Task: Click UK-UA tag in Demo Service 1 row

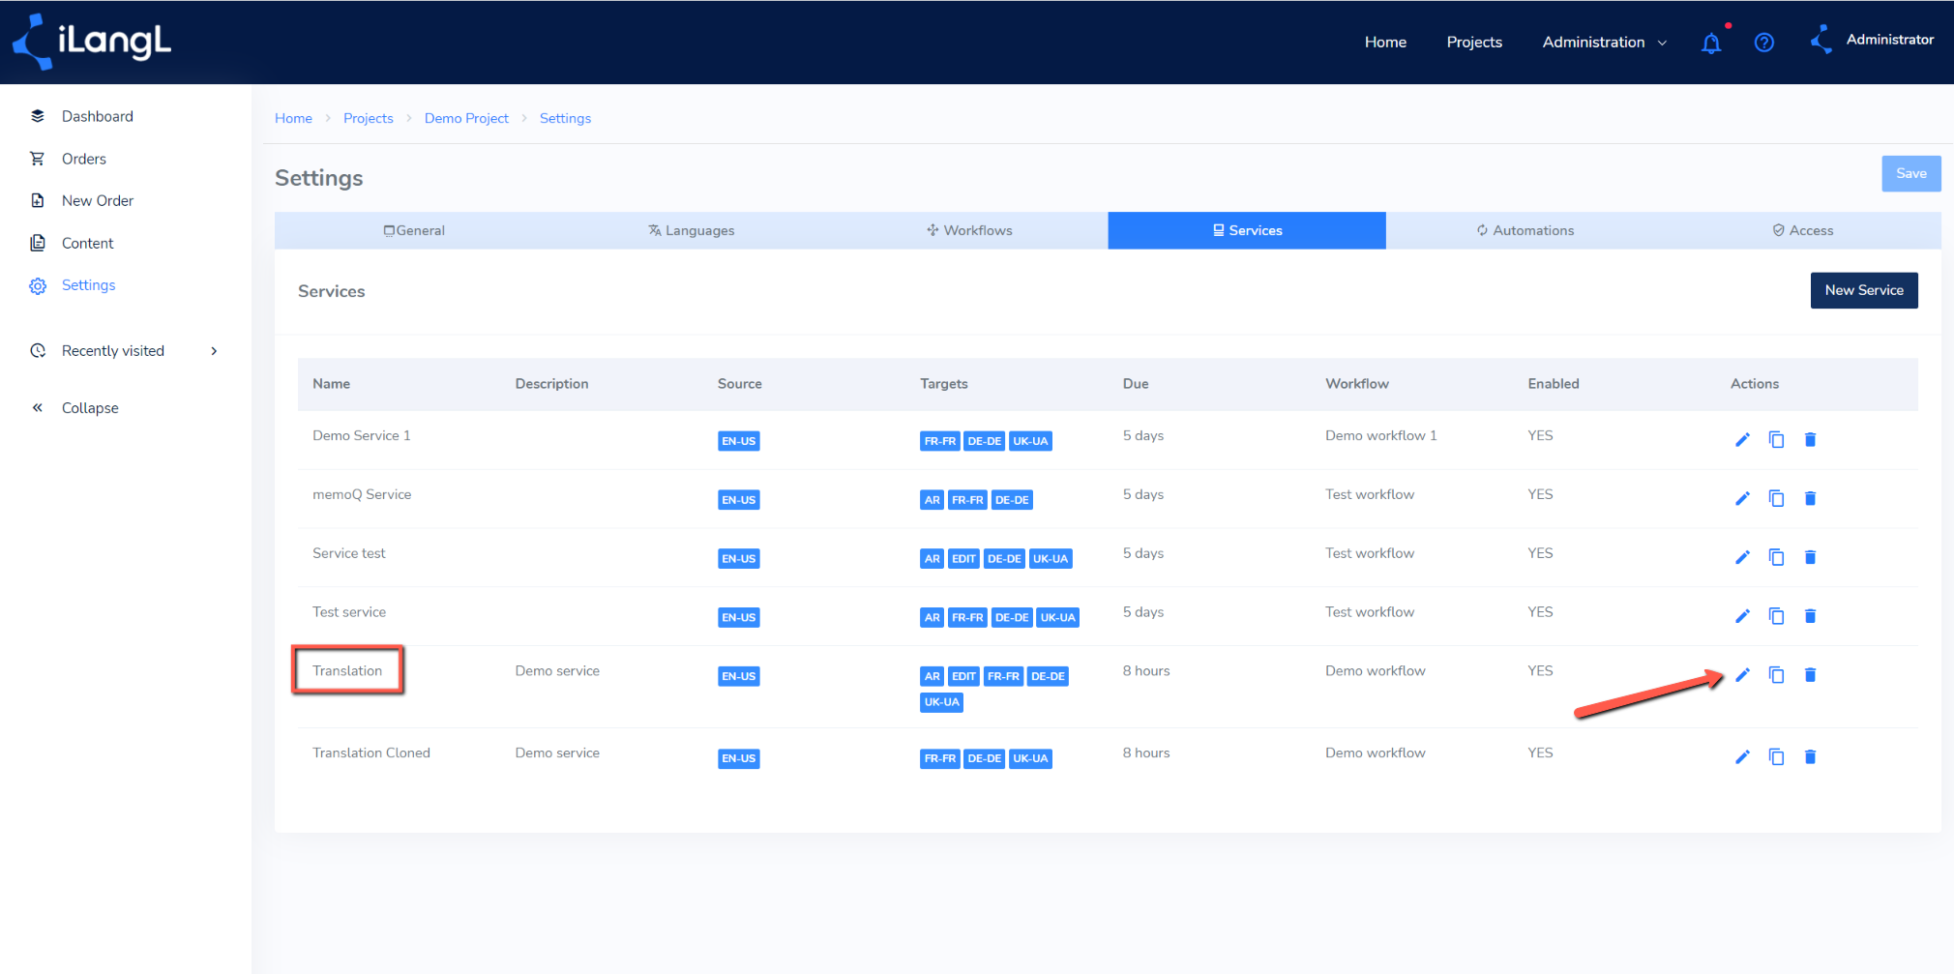Action: [1029, 441]
